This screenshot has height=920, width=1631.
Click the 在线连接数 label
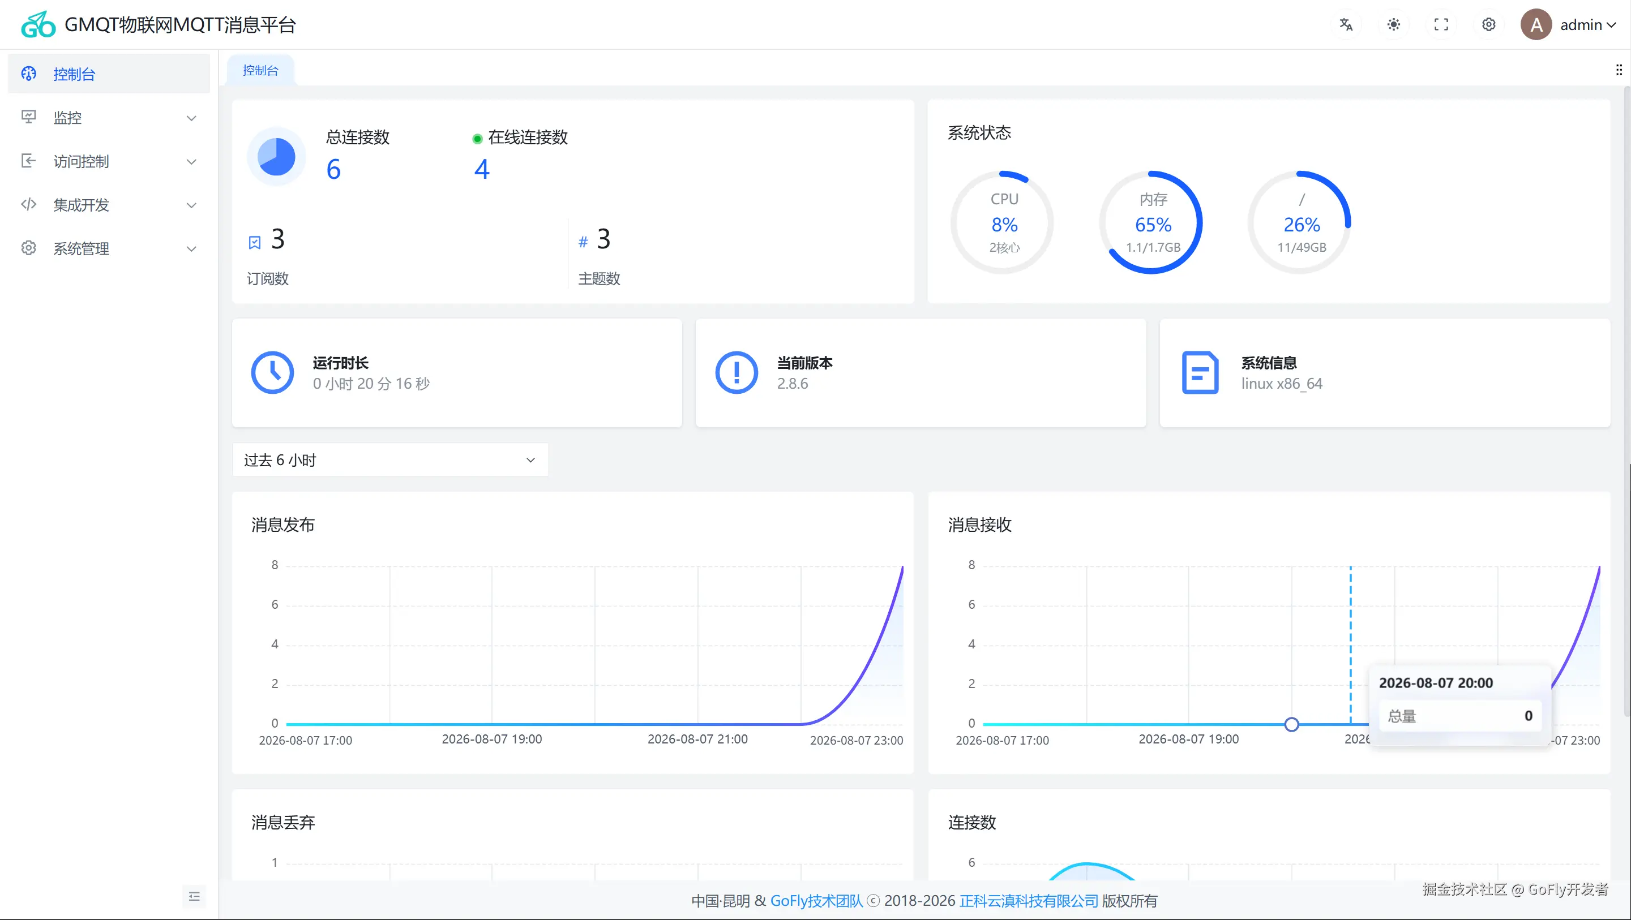(528, 137)
